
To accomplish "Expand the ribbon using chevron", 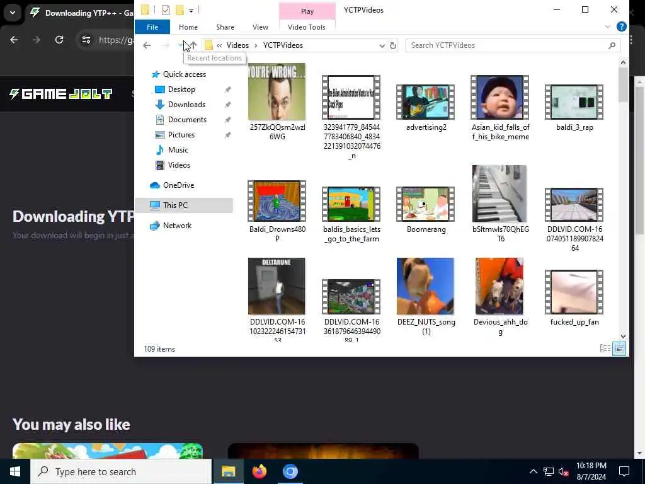I will pos(608,26).
